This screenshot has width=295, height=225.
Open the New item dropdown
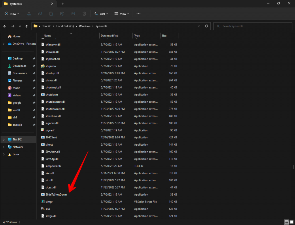coord(12,14)
